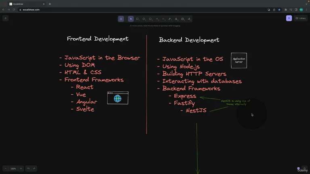Open the live collaboration button

pos(289,18)
